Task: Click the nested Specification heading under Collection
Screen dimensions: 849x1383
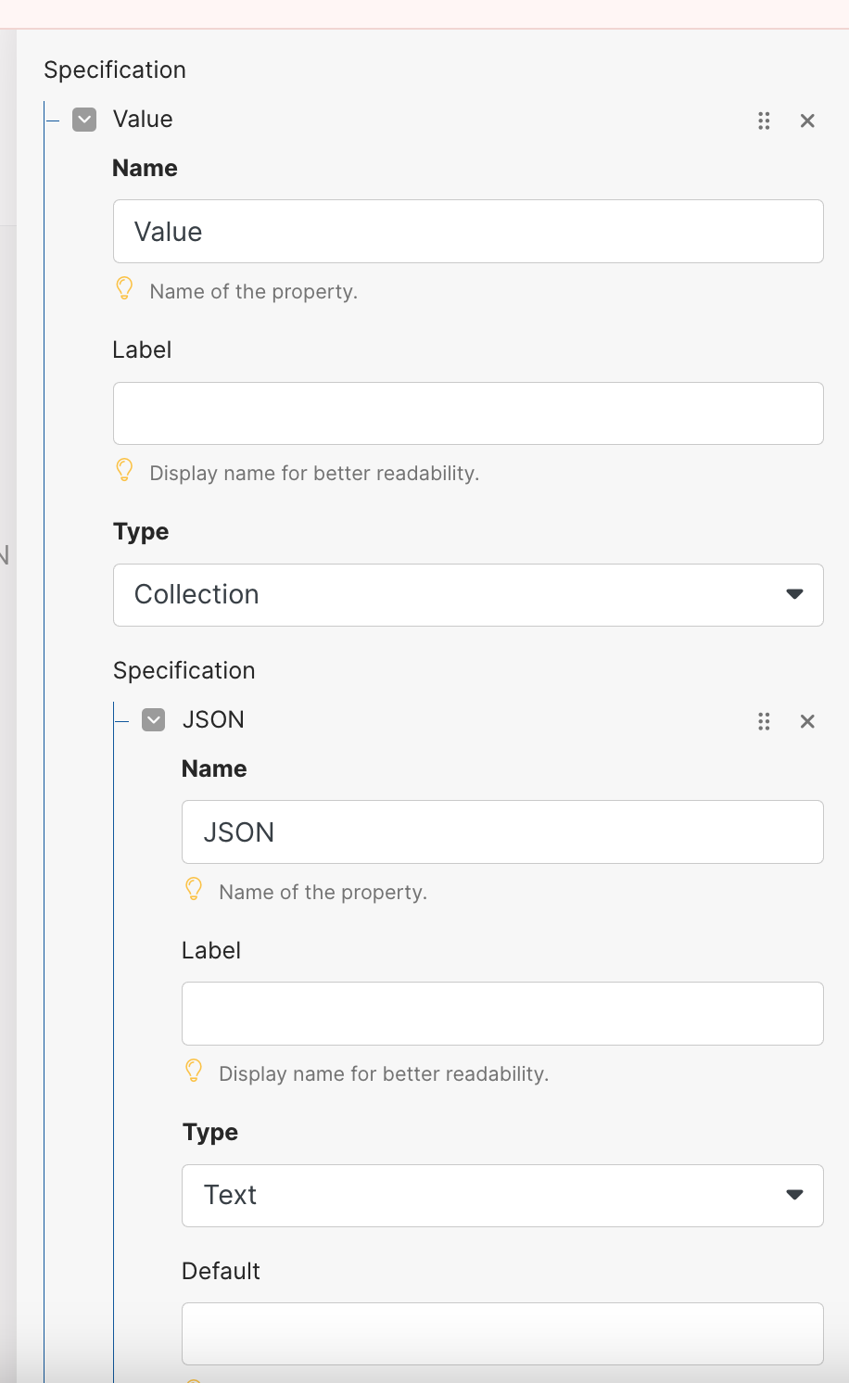Action: (184, 671)
